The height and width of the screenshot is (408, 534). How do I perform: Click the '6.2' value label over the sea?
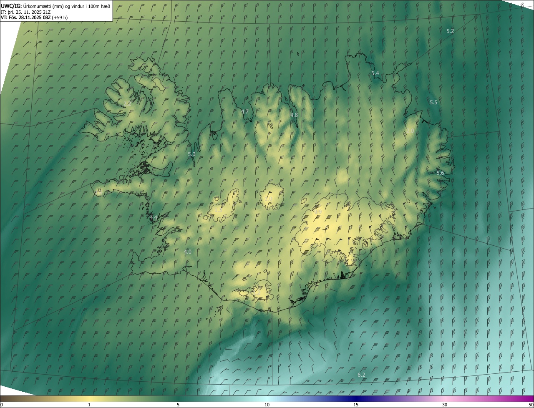[x=361, y=375]
